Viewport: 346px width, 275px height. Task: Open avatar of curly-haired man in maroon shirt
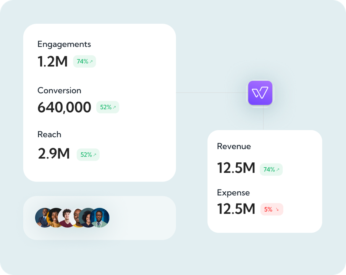click(x=65, y=218)
